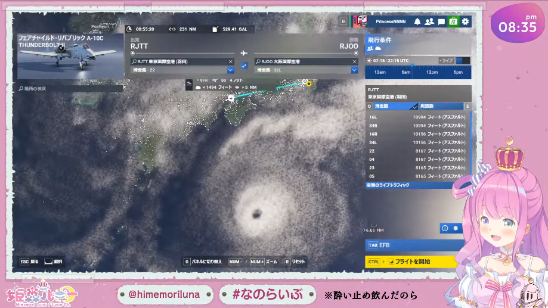The height and width of the screenshot is (308, 548).
Task: Swap departure and arrival airports icon
Action: coord(244,66)
